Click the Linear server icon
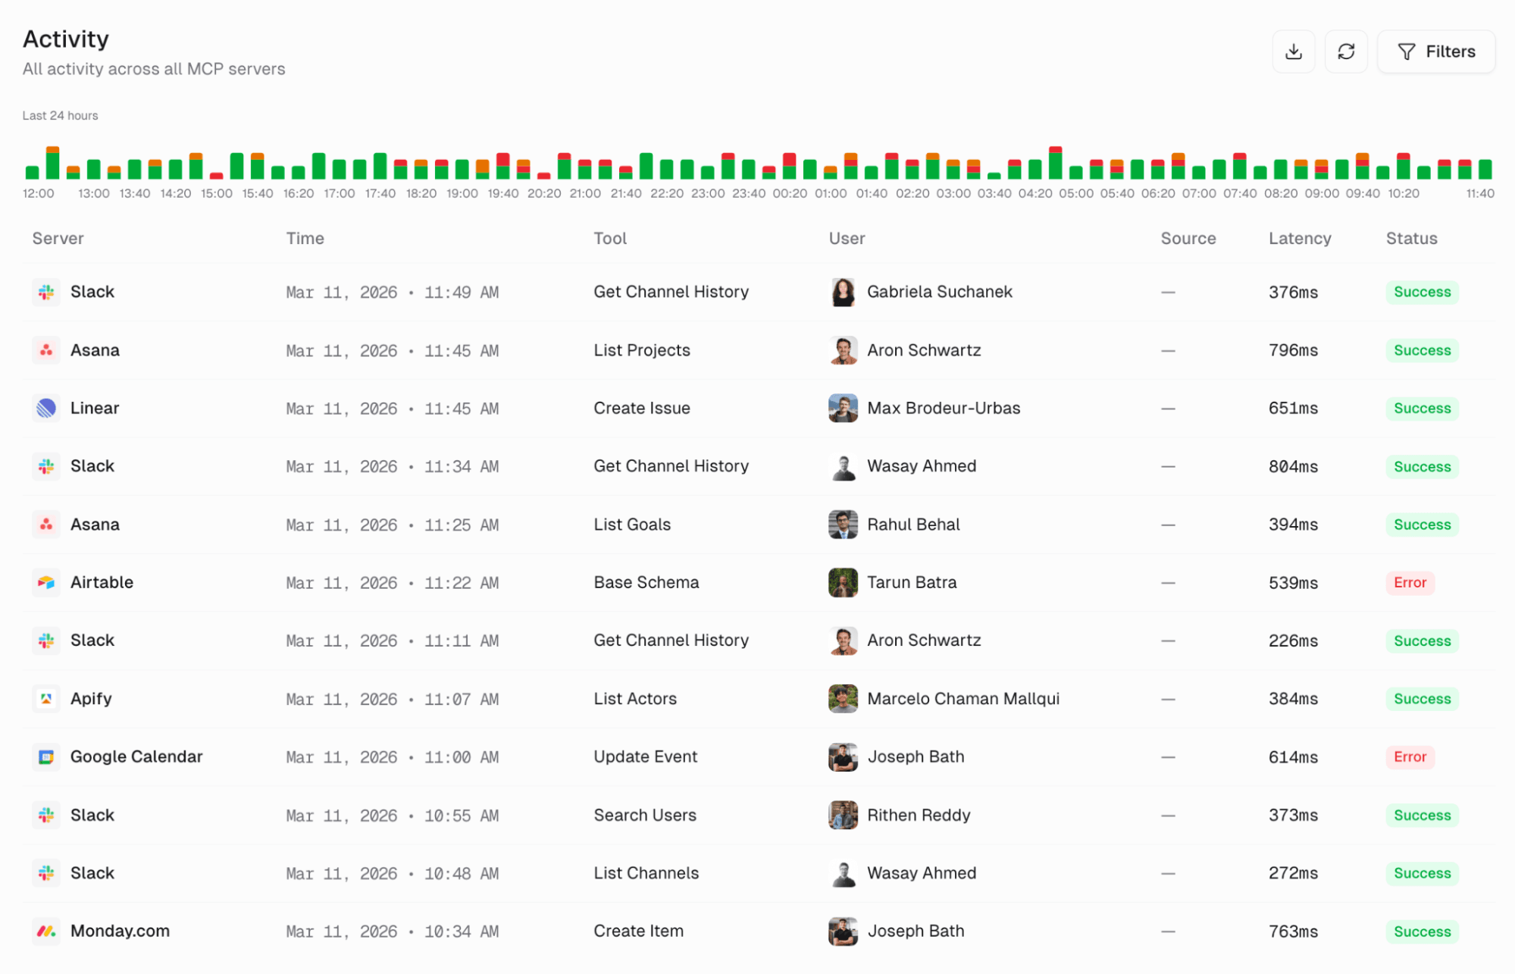The image size is (1515, 974). click(x=46, y=408)
